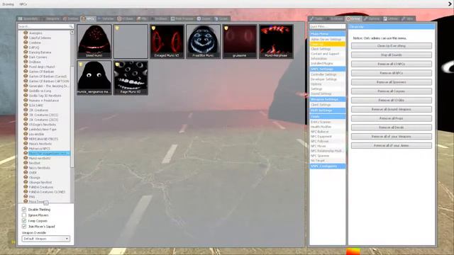Click the Remove all of your Ammo button
Screen dimensions: 454x255
392,145
